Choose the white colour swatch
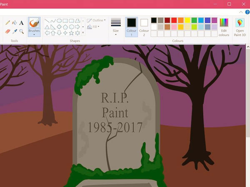 154,27
